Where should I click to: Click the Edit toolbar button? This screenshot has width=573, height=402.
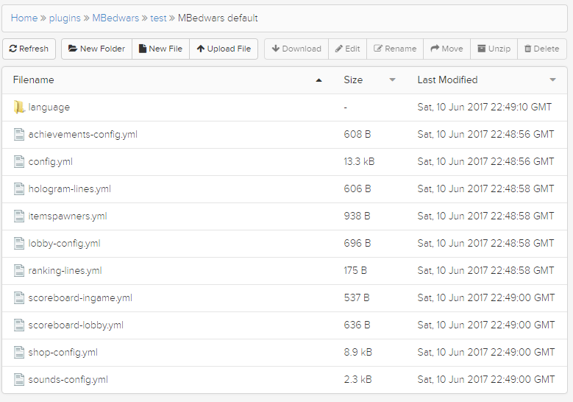347,49
